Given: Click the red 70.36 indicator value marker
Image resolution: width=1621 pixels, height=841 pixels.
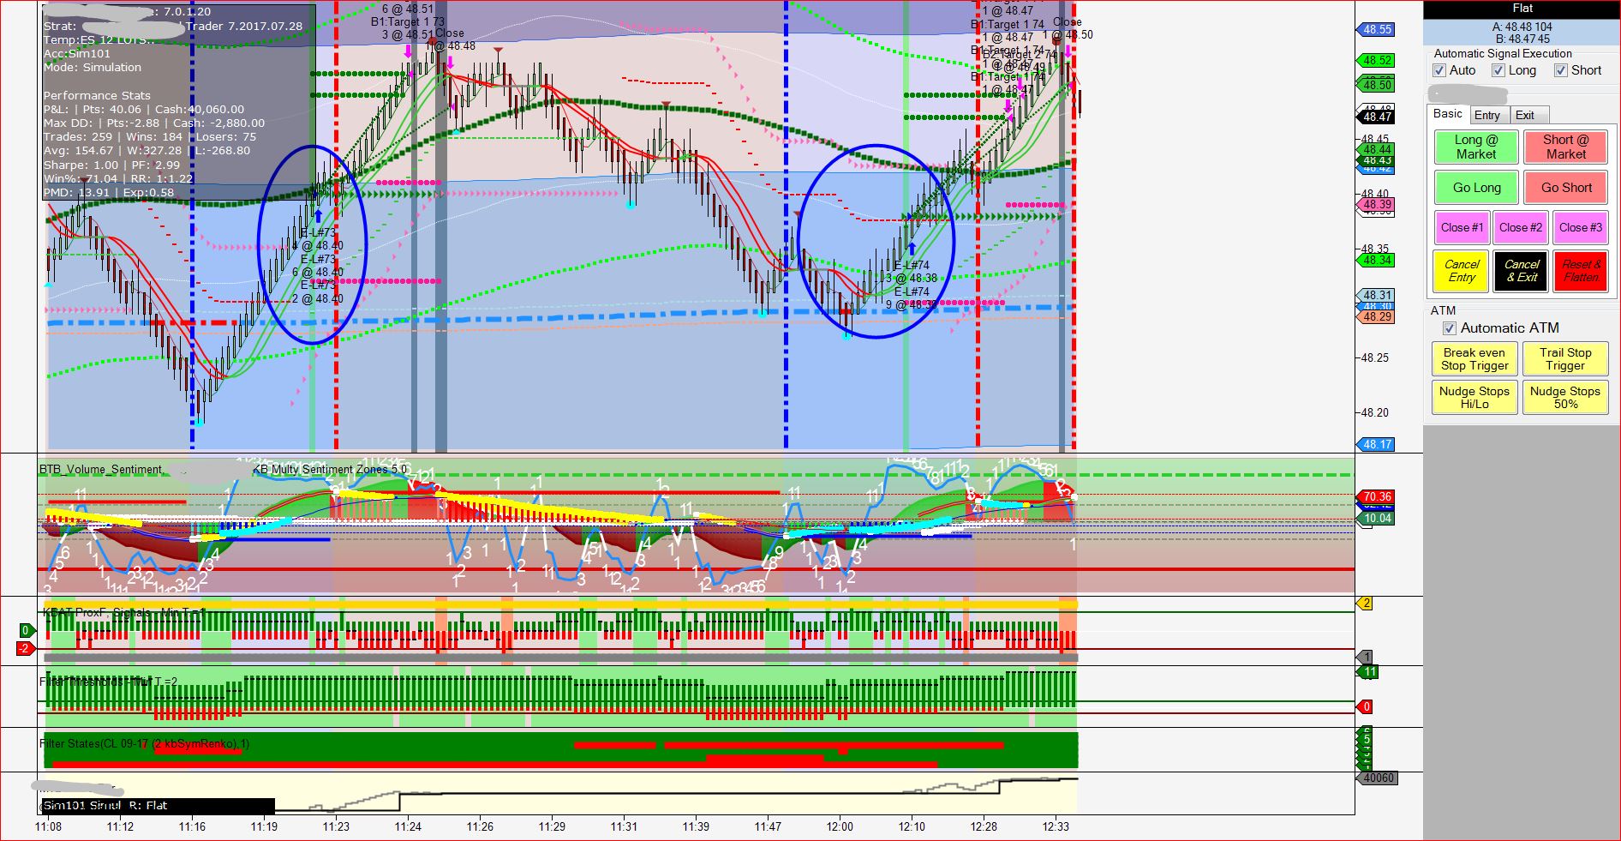Looking at the screenshot, I should [1376, 497].
